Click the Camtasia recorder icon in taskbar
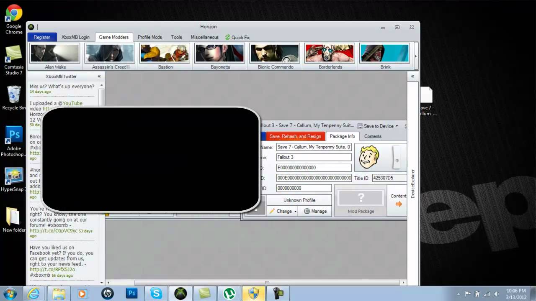536x301 pixels. pyautogui.click(x=278, y=293)
